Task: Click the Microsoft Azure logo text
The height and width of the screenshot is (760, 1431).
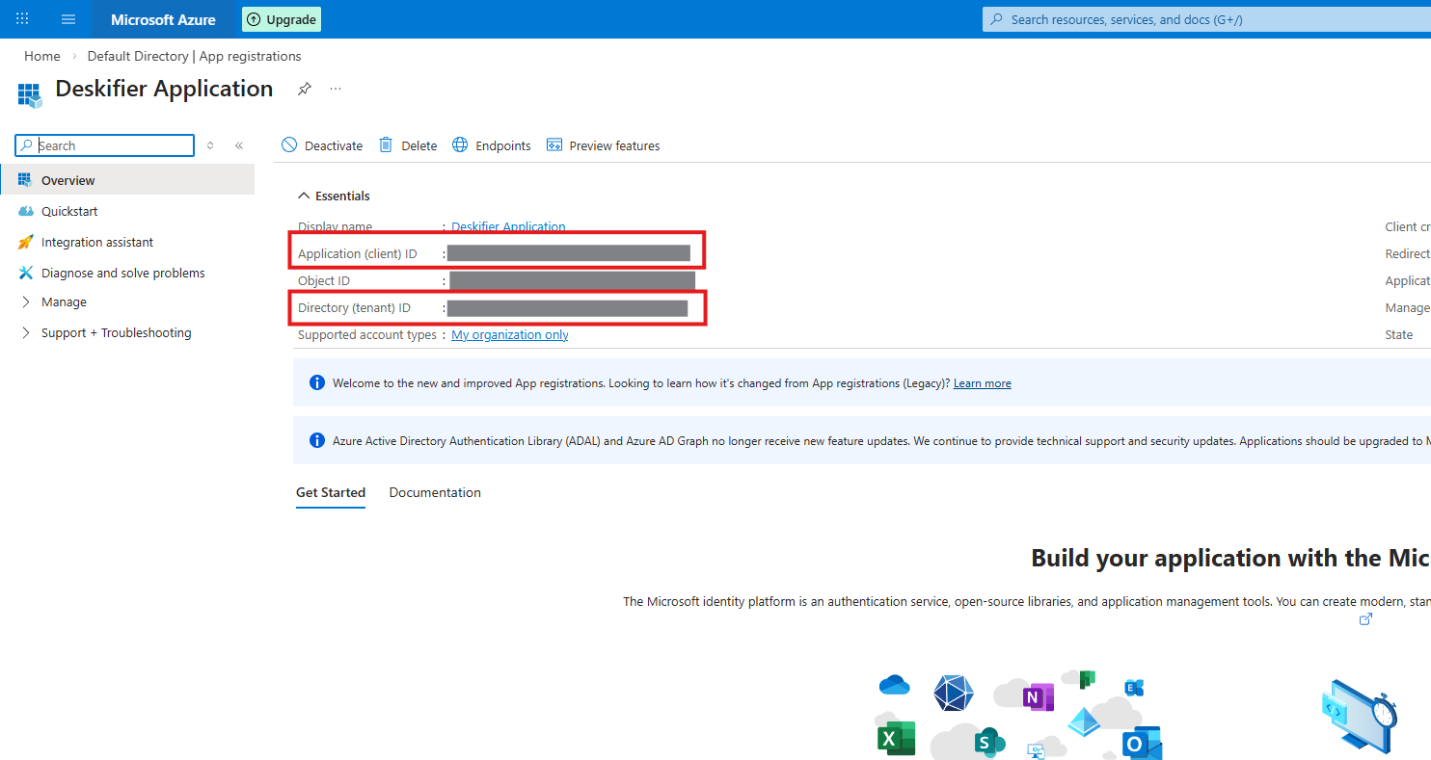Action: point(163,19)
